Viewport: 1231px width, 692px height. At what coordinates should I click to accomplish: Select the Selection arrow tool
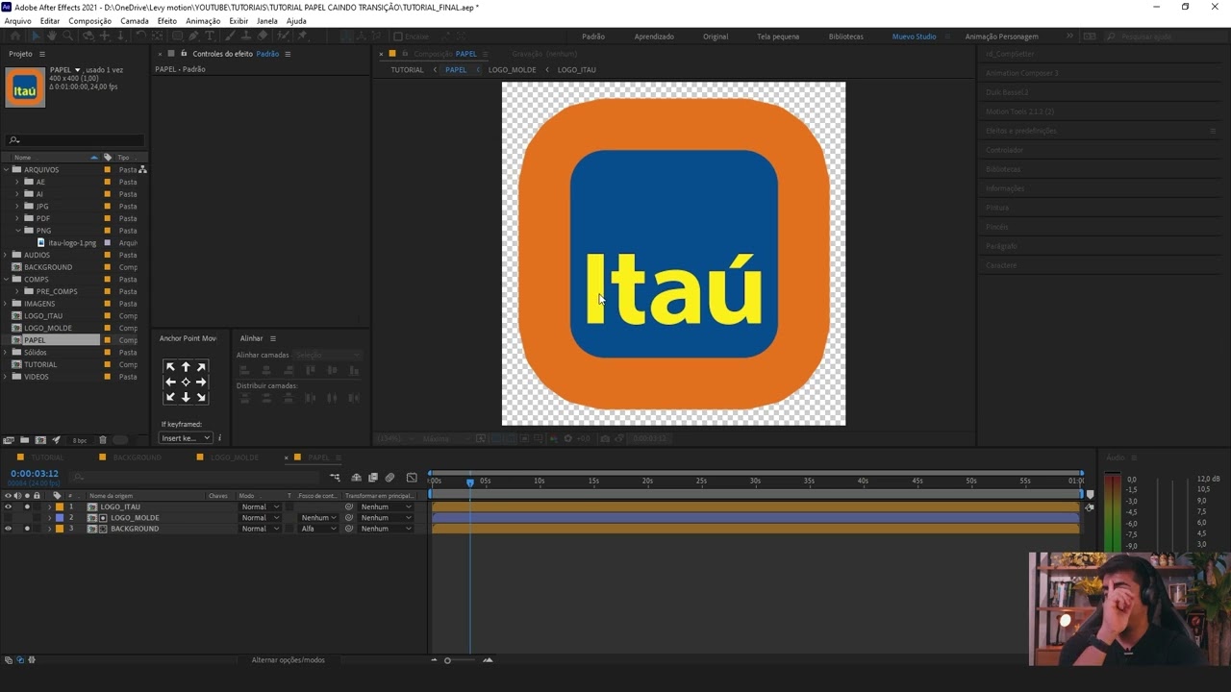35,37
